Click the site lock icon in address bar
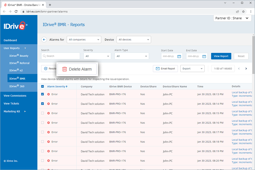 [x=23, y=12]
